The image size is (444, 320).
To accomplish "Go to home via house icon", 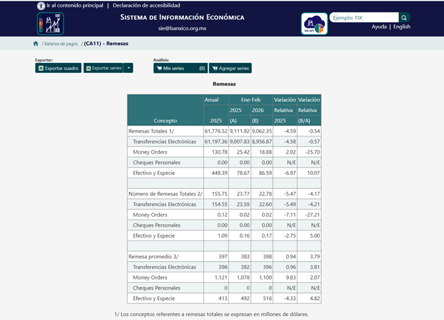I will [36, 44].
